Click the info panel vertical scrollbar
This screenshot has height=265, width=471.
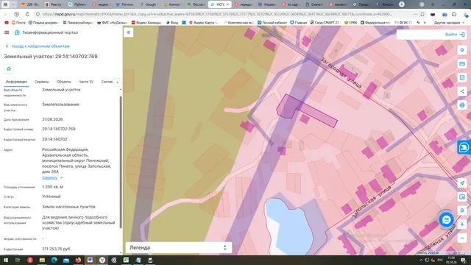pyautogui.click(x=121, y=162)
